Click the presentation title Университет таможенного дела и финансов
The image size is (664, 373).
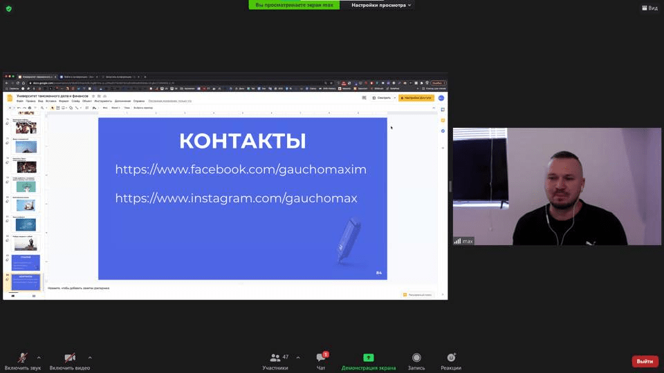coord(53,96)
